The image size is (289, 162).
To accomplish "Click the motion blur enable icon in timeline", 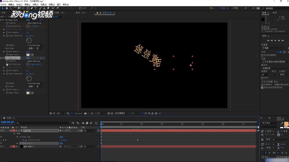I will tap(91, 123).
